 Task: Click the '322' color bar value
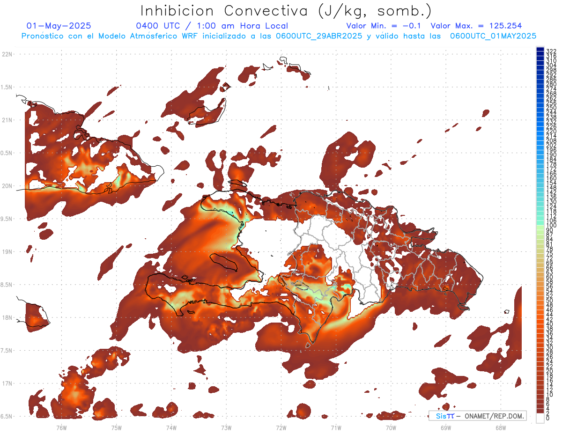(x=551, y=51)
